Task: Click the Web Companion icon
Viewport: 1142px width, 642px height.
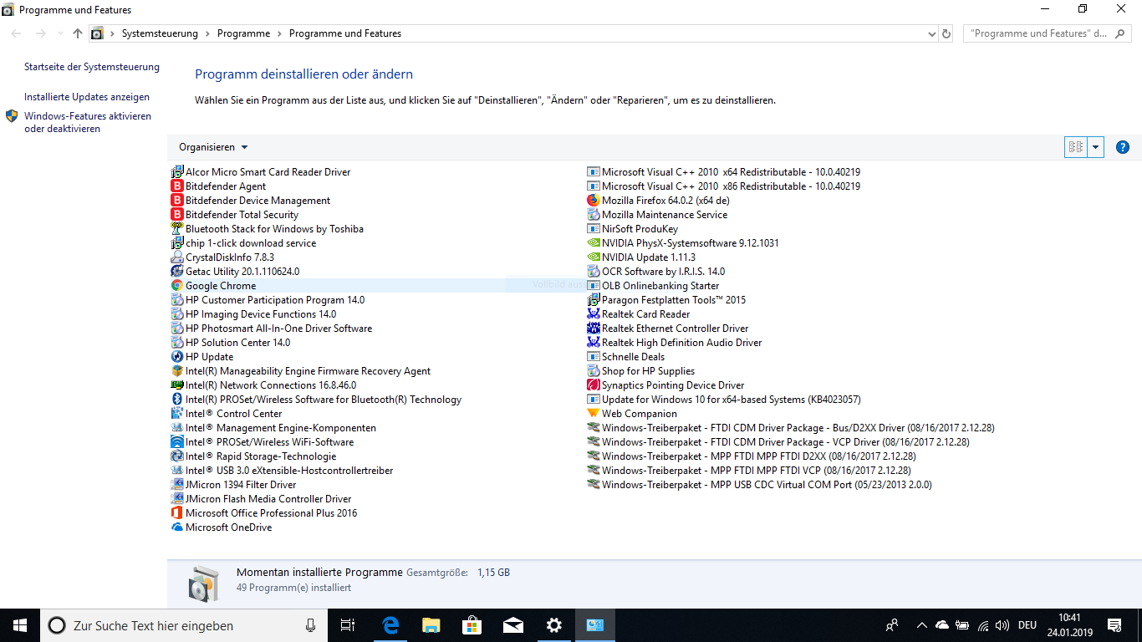Action: (x=594, y=414)
